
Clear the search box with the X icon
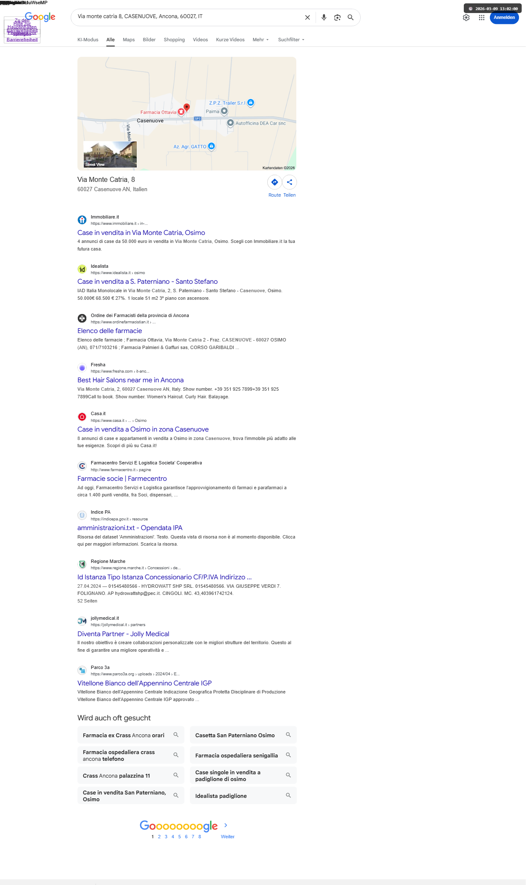307,18
